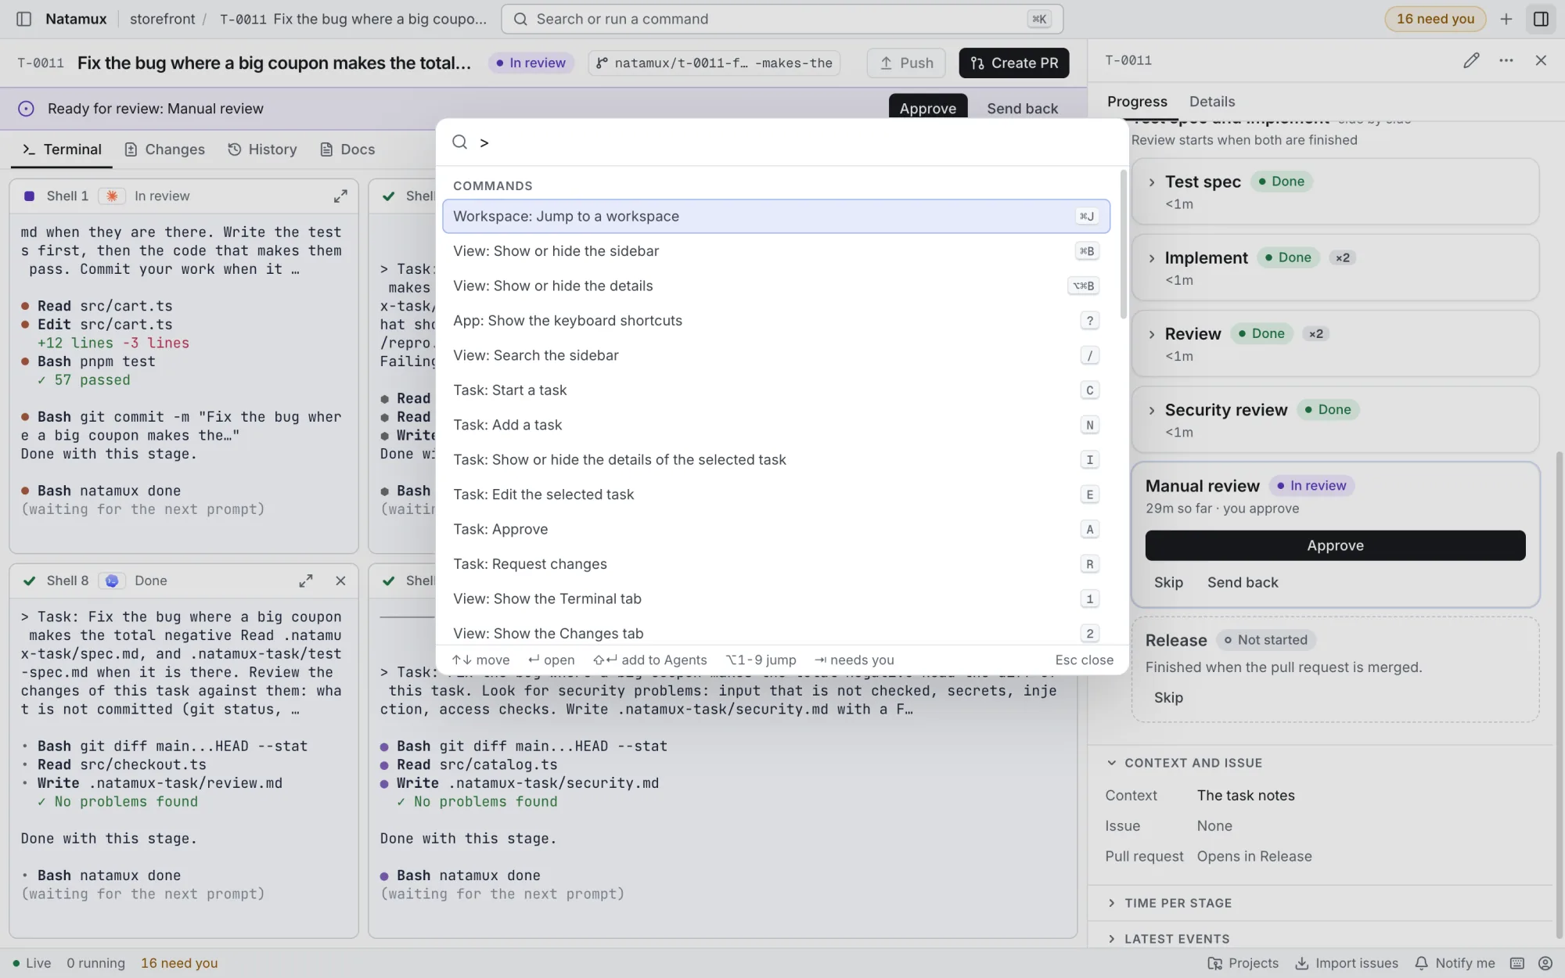Click the keyboard icon in status bar
This screenshot has width=1565, height=978.
1517,963
